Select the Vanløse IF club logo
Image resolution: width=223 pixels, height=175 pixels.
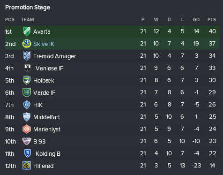(x=28, y=68)
